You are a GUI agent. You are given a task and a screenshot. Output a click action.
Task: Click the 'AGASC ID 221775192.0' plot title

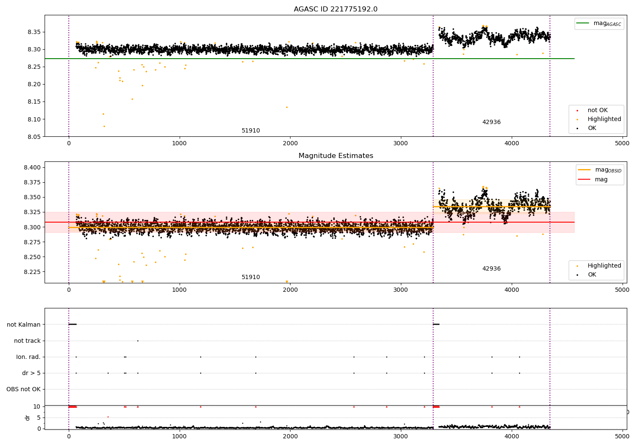335,9
